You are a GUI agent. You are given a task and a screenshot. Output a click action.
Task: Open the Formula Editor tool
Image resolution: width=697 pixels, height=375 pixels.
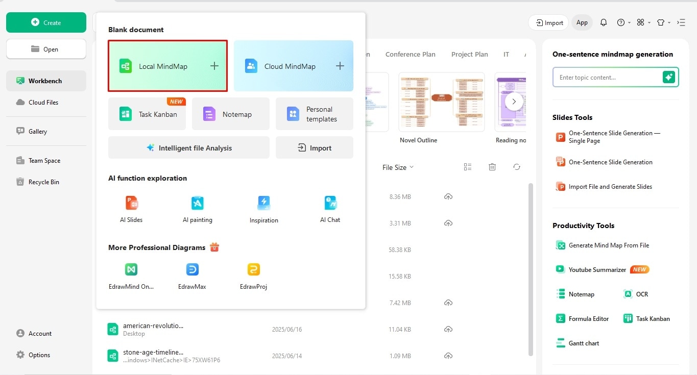pos(583,318)
